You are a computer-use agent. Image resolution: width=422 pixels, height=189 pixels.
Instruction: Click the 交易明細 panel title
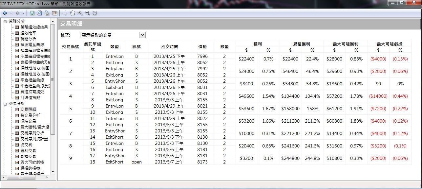click(x=71, y=24)
